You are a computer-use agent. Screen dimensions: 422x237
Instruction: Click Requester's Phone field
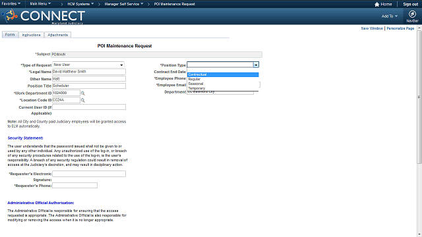[x=75, y=186]
